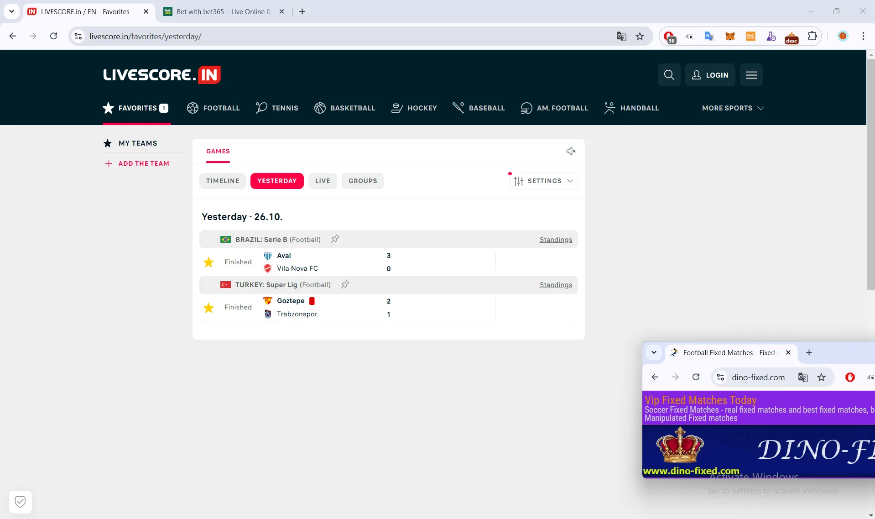875x519 pixels.
Task: Select the Groups filter
Action: click(363, 181)
